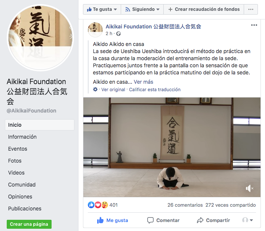Screen dimensions: 265x231
Task: Open page actions three-dot button
Action: pos(251,9)
